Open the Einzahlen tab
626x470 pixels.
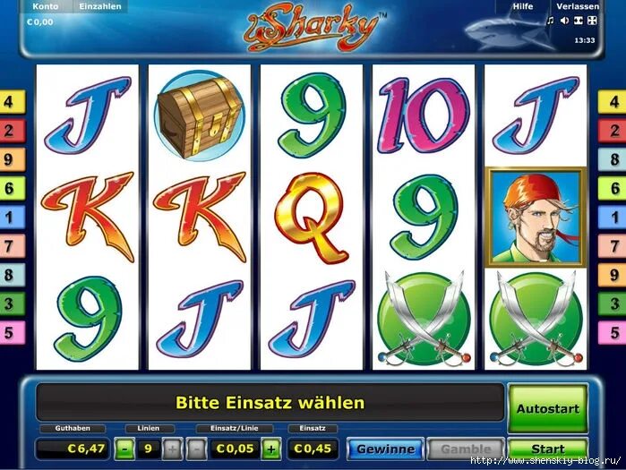(100, 6)
